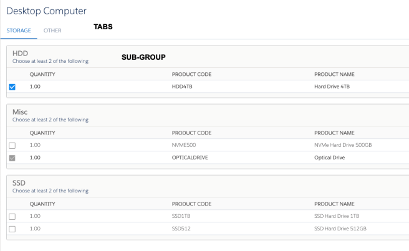The image size is (409, 251).
Task: Select the SSD1TB product code cell
Action: [183, 216]
